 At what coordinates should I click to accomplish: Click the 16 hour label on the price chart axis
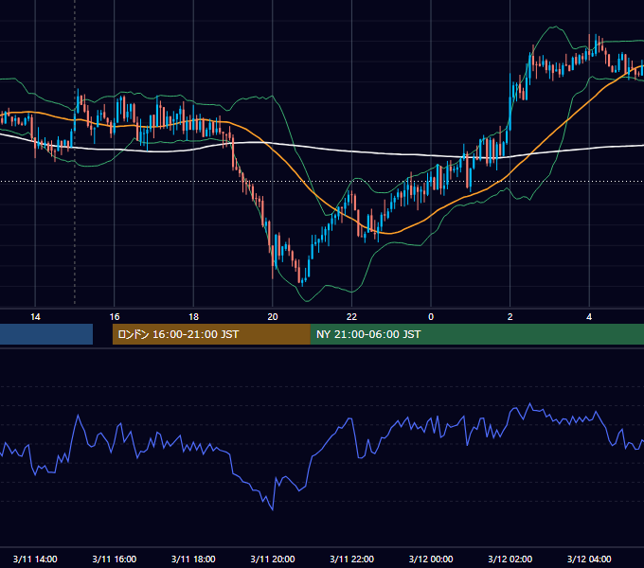pos(115,317)
